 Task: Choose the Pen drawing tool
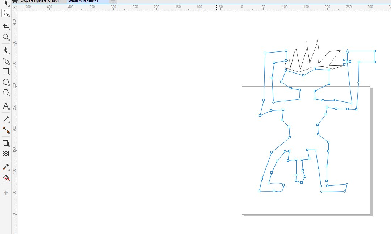[5, 50]
